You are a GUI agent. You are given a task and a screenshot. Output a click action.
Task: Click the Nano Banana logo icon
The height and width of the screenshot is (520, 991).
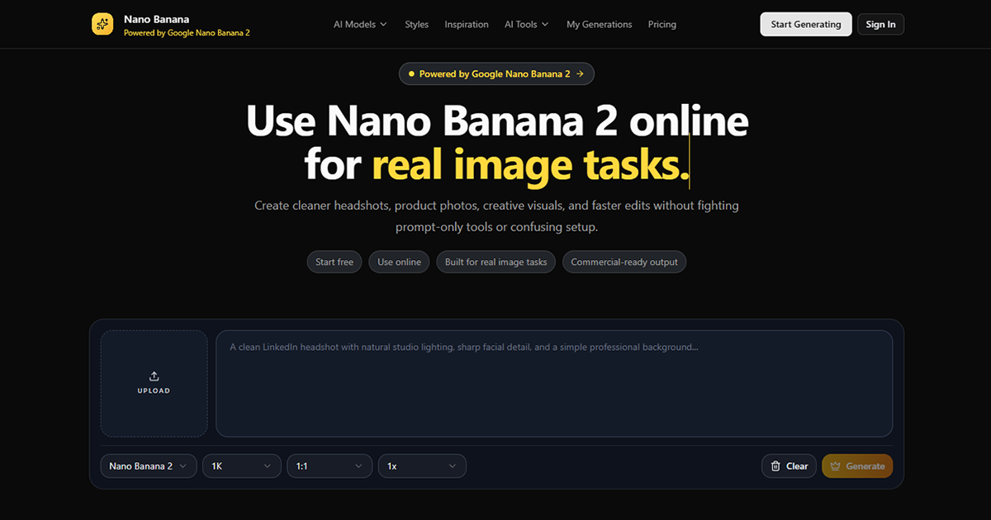102,24
